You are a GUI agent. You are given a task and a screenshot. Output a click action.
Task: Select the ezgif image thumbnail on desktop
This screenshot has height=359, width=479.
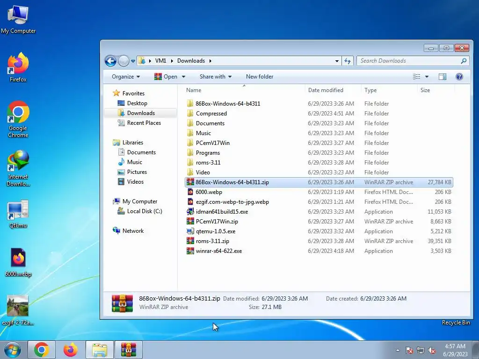[18, 310]
